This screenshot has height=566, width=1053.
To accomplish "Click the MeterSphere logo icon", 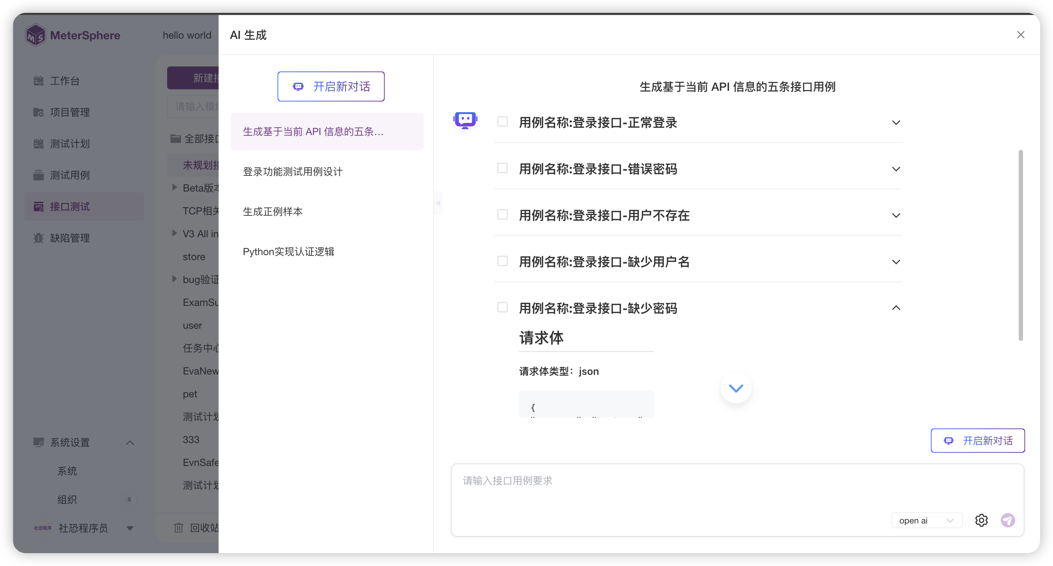I will pos(36,35).
